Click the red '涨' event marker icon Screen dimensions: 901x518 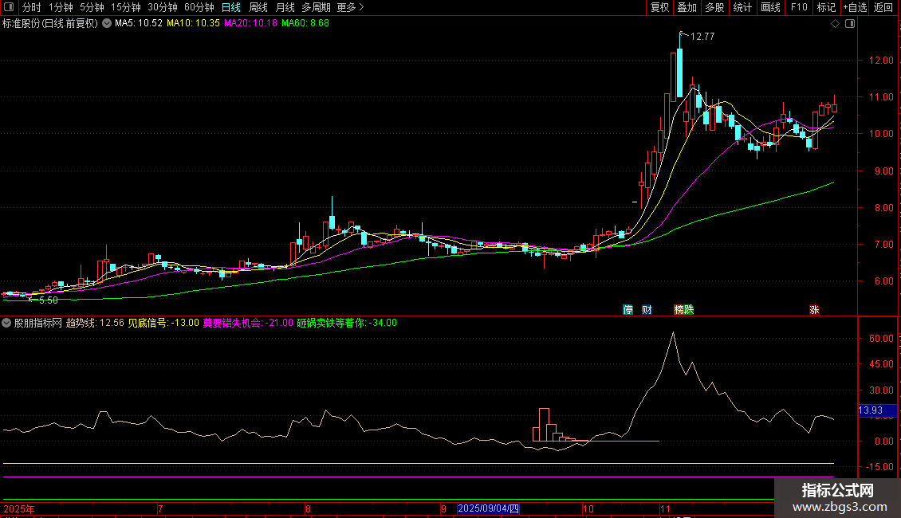click(x=814, y=309)
